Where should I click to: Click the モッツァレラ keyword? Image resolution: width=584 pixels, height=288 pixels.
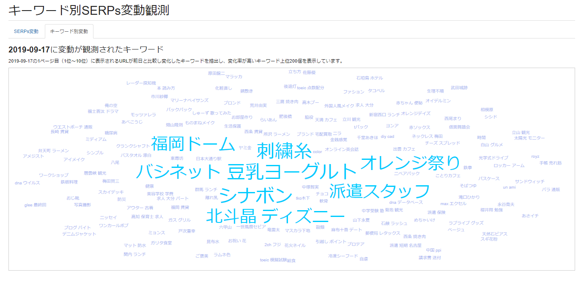click(x=143, y=115)
